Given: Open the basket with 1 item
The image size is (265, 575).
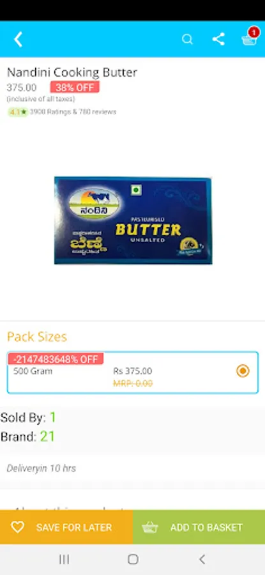Looking at the screenshot, I should [x=250, y=38].
